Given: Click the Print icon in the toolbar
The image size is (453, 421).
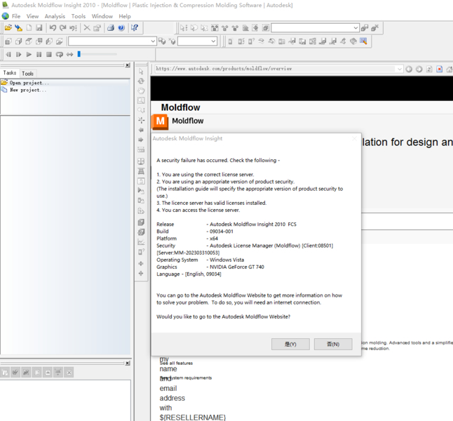Looking at the screenshot, I should tap(110, 28).
